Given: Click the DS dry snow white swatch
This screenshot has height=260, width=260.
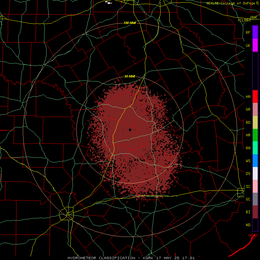Looking at the screenshot, I should tap(255, 173).
